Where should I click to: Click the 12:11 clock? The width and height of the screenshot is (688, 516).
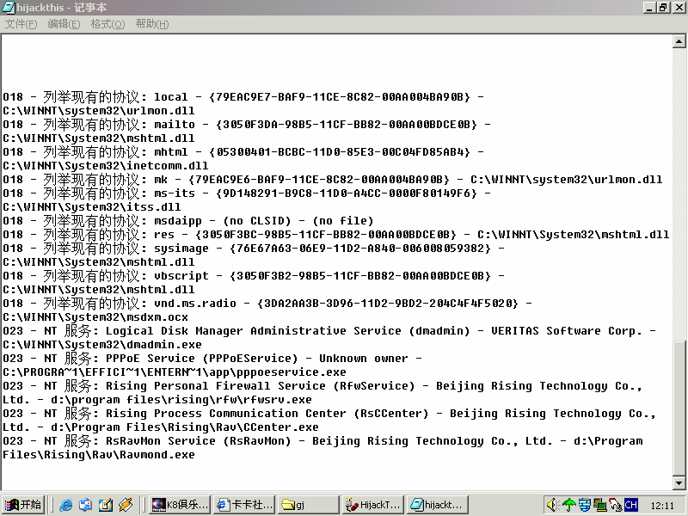click(x=662, y=506)
